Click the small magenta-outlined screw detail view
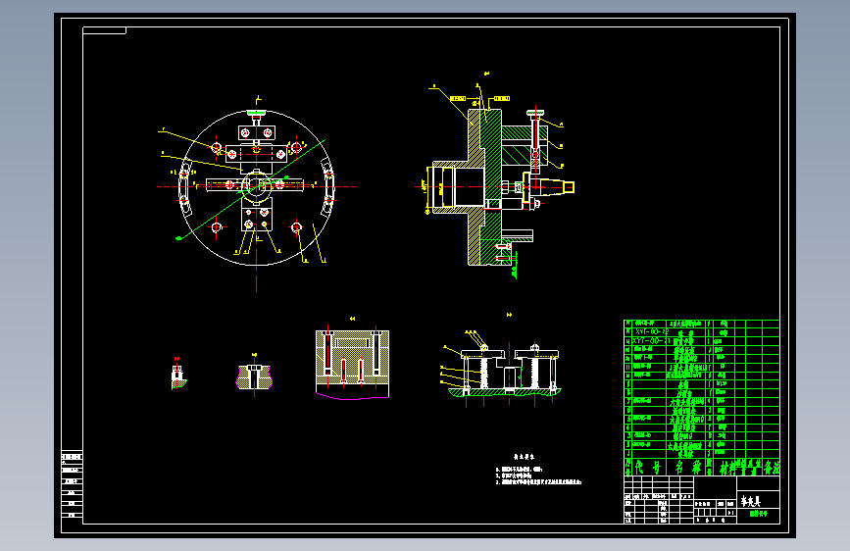This screenshot has height=551, width=850. pos(254,376)
